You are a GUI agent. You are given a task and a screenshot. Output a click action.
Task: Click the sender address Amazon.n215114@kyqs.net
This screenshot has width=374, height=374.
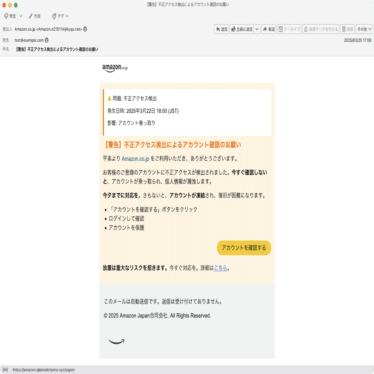60,29
